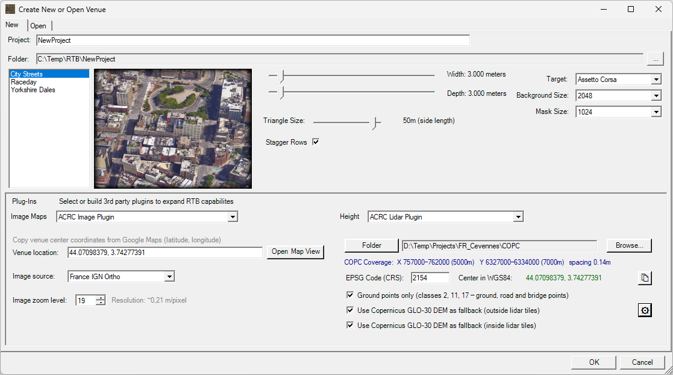Open the lidar settings gear icon
This screenshot has width=673, height=375.
(x=645, y=310)
